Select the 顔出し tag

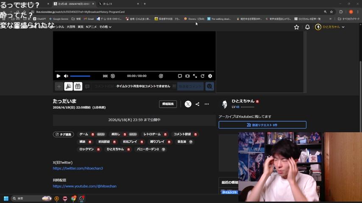click(116, 134)
